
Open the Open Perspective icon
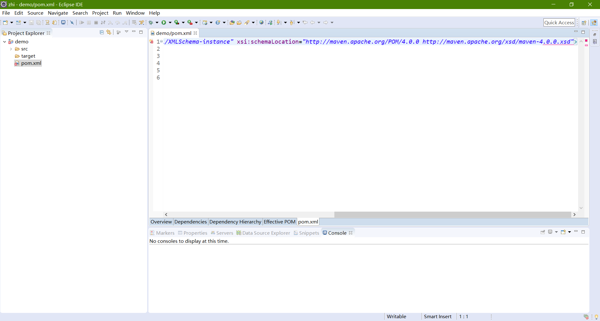pos(584,22)
